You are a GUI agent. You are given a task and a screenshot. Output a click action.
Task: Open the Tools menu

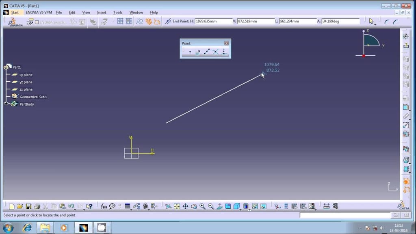[117, 12]
